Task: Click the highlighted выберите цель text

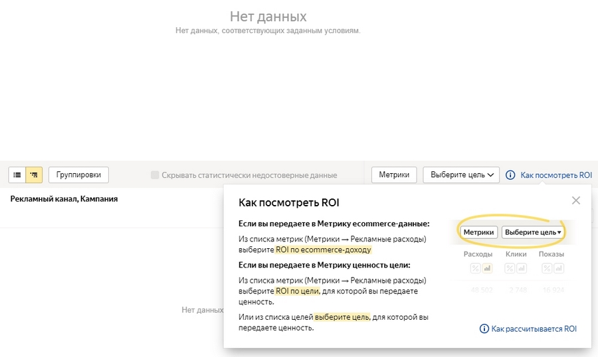Action: point(342,317)
